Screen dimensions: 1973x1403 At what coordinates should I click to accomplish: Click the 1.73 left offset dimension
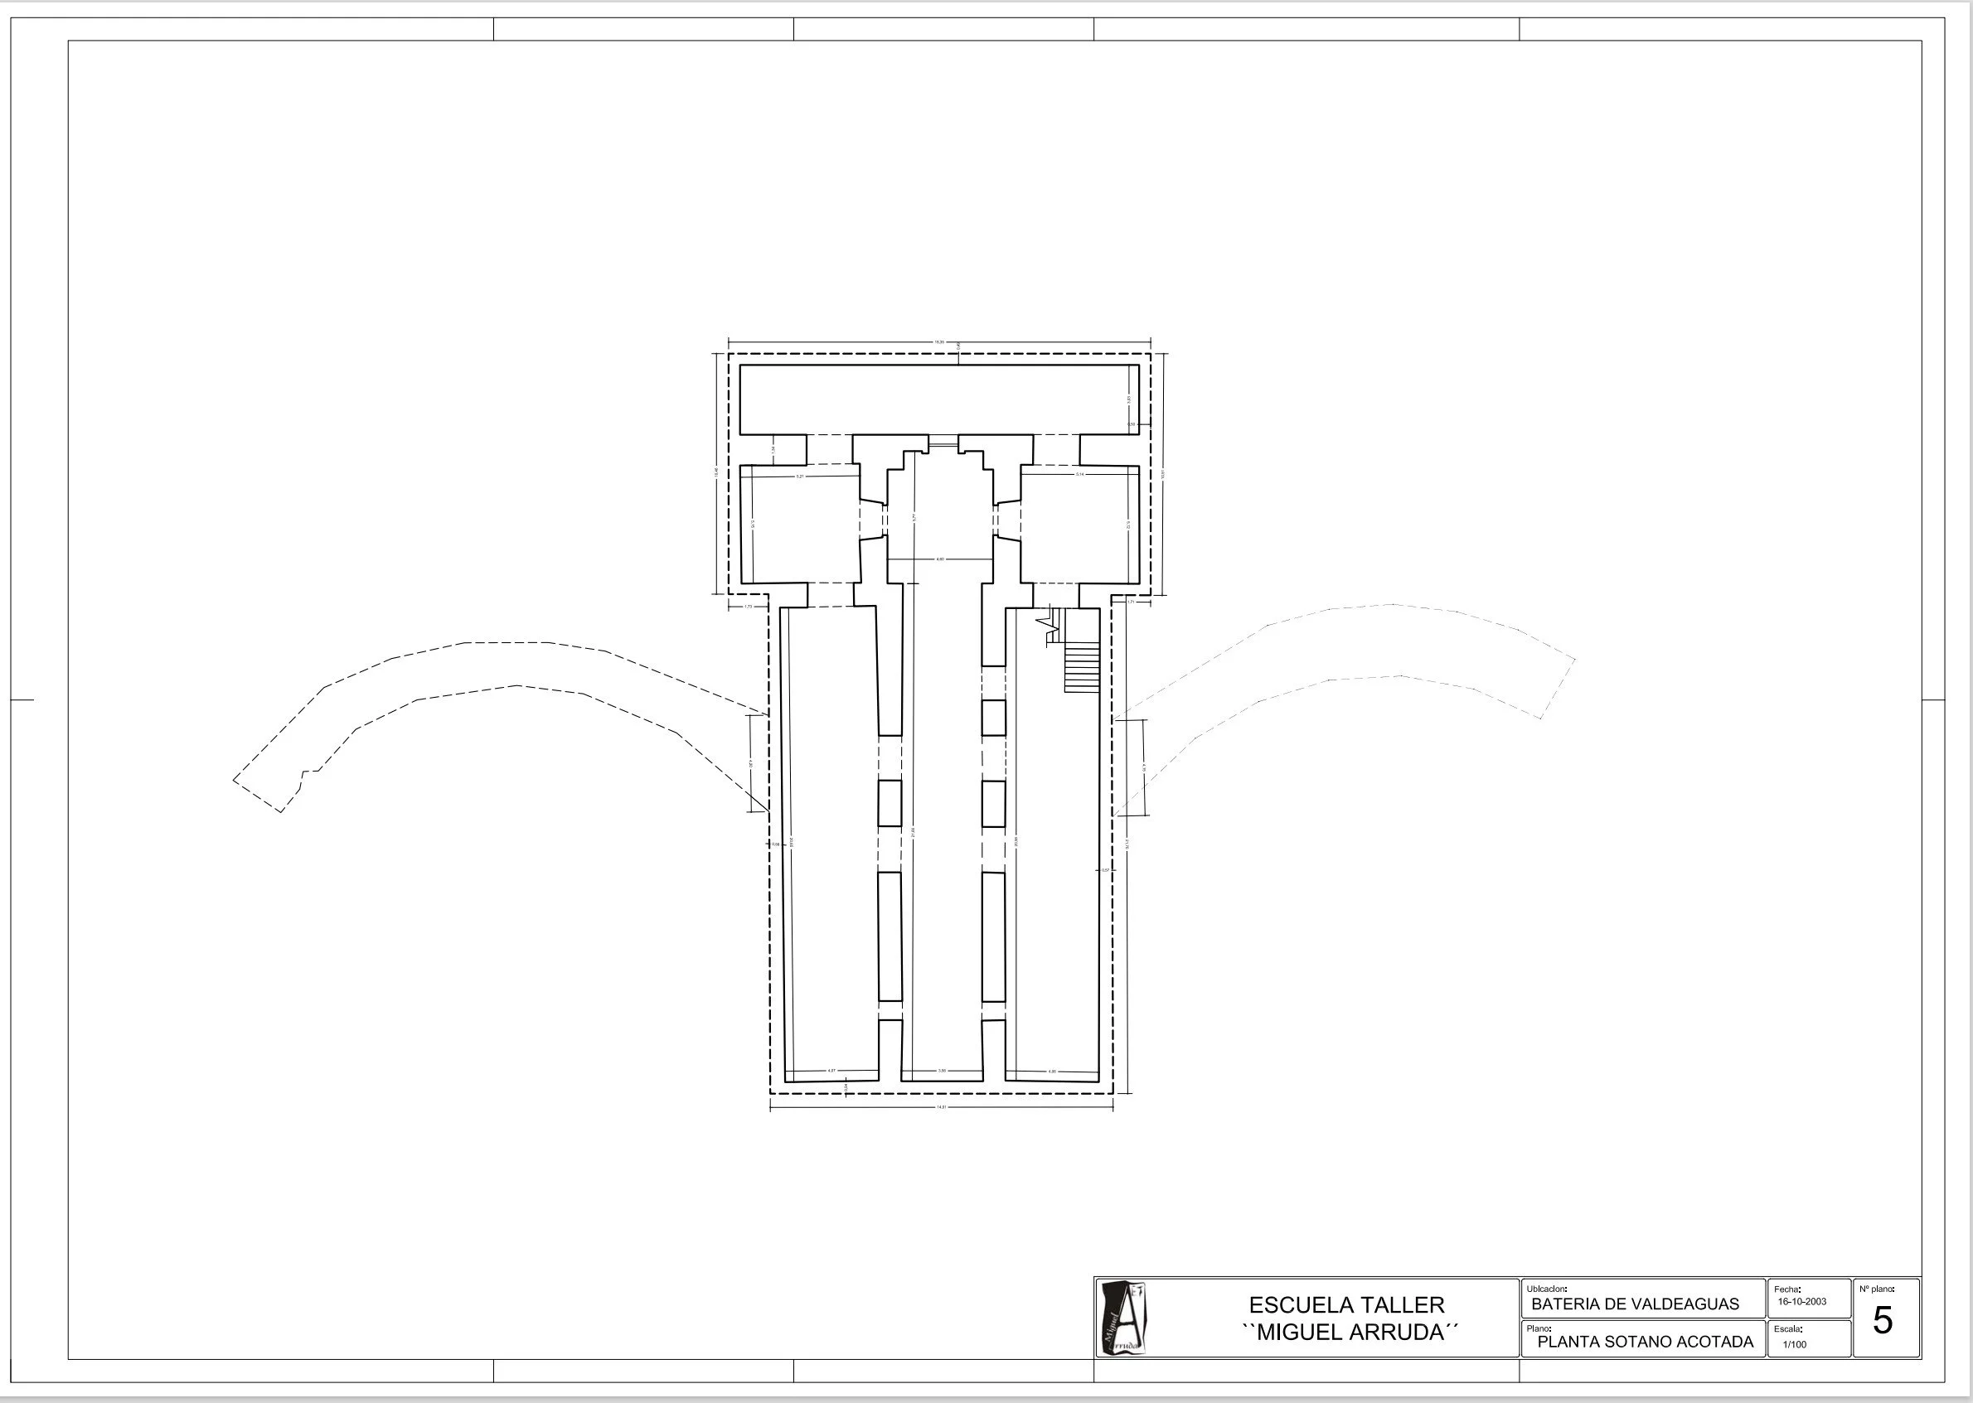click(x=749, y=607)
